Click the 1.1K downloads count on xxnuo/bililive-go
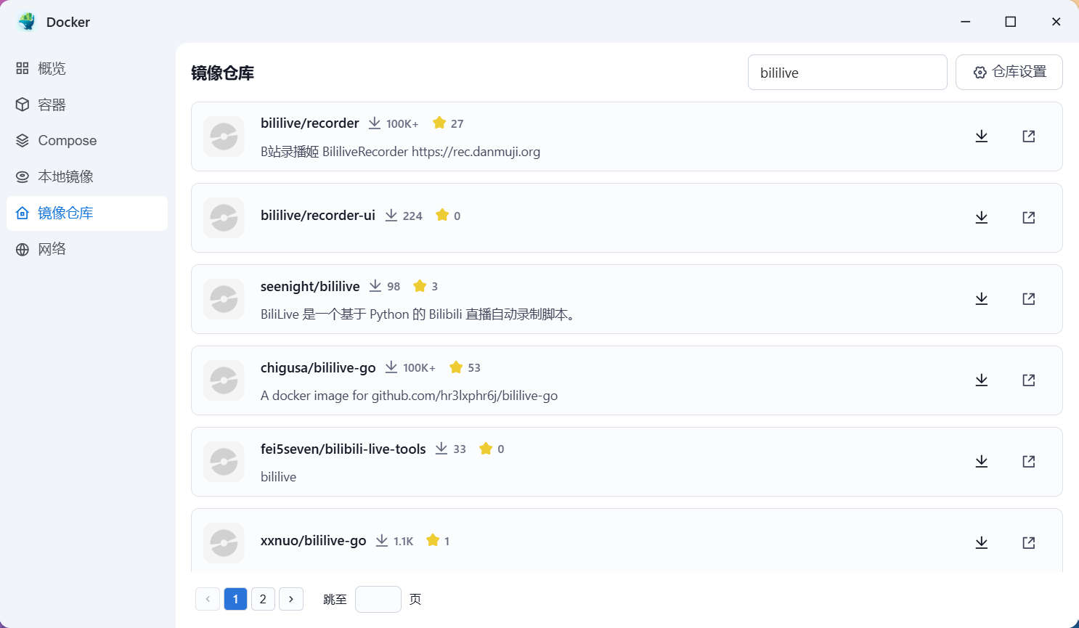1079x628 pixels. 403,542
